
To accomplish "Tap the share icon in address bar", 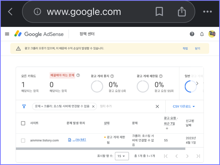I will tap(182, 12).
